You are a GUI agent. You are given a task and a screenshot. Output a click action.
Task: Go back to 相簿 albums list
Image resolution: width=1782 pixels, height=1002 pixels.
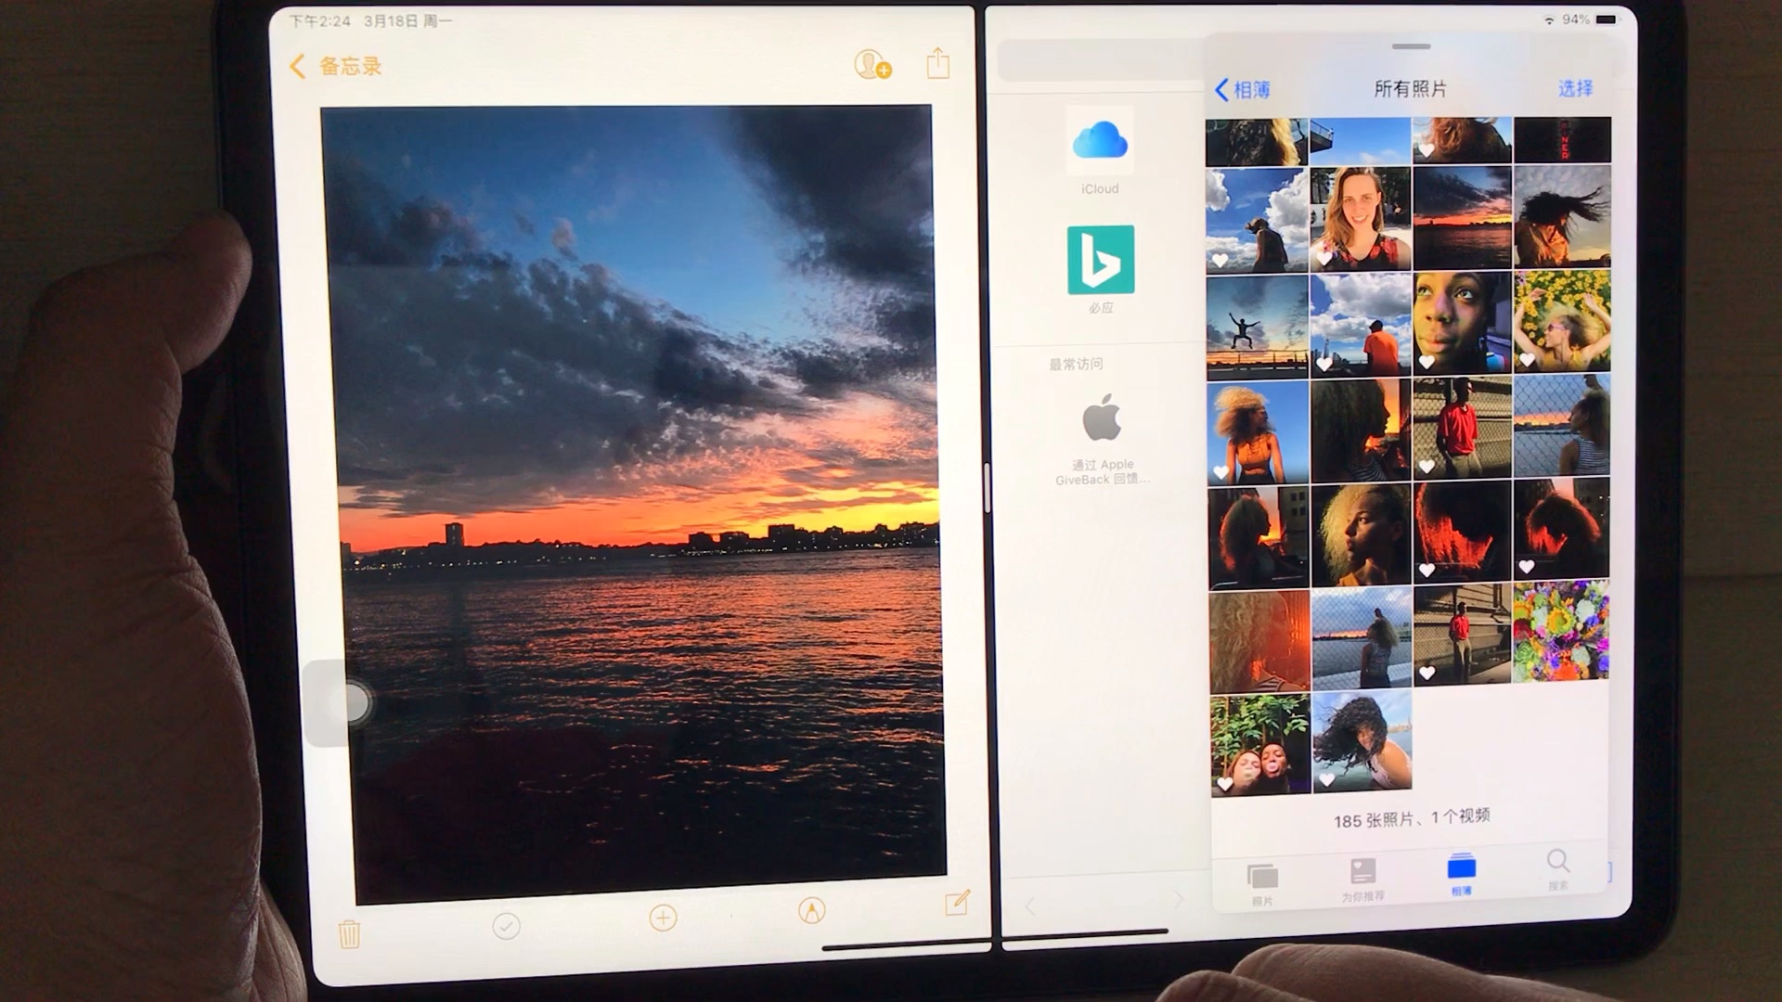tap(1243, 90)
